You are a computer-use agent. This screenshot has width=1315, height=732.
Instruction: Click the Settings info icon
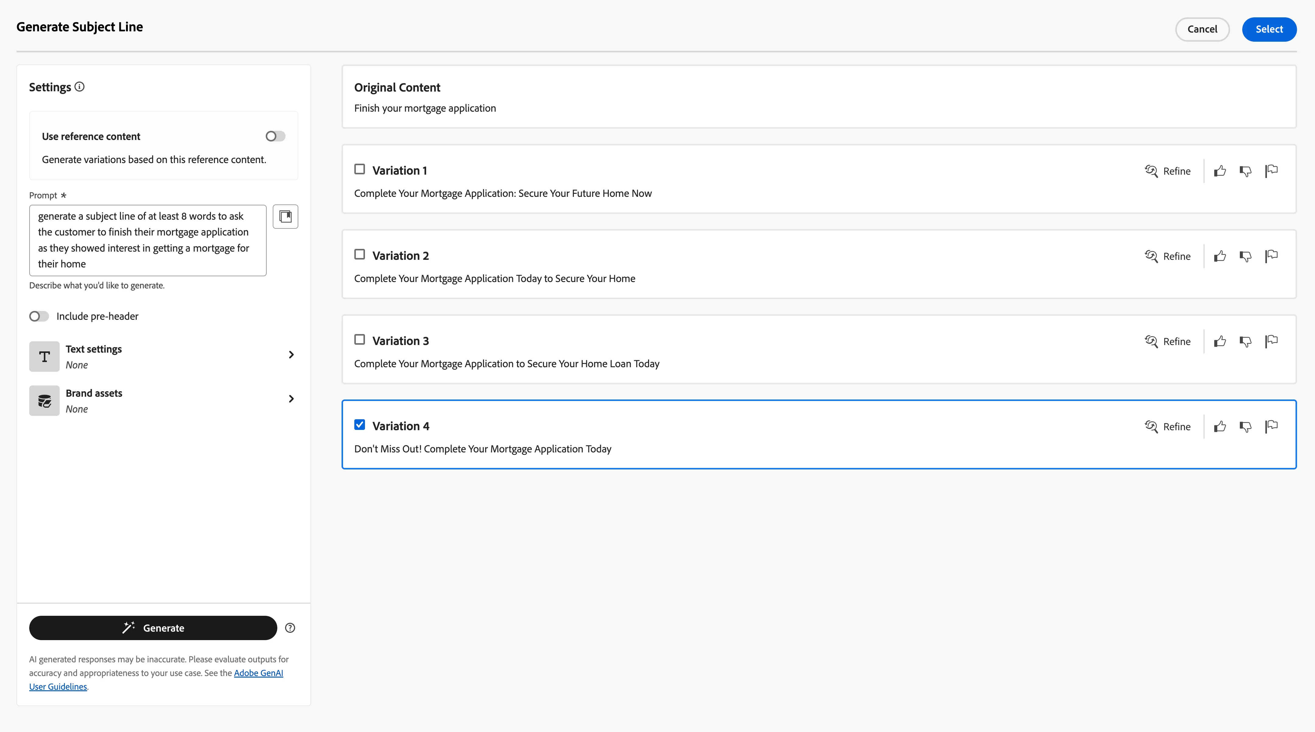[x=80, y=87]
